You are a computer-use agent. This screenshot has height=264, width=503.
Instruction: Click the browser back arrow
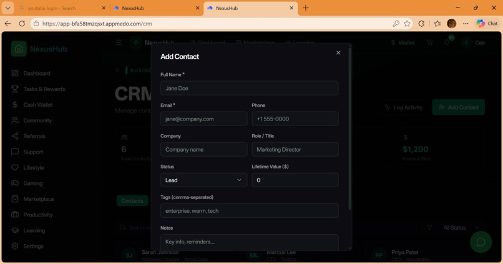tap(7, 24)
